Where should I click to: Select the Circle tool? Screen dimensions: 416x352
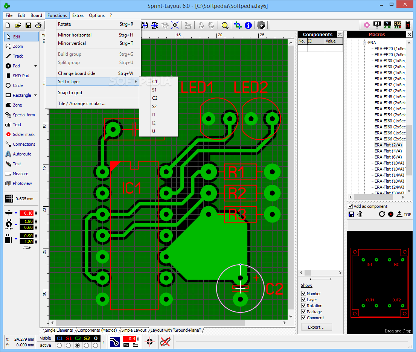tap(21, 86)
